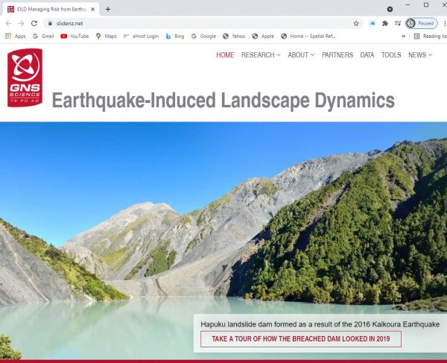Open the TOOLS page
447x363 pixels.
(391, 55)
